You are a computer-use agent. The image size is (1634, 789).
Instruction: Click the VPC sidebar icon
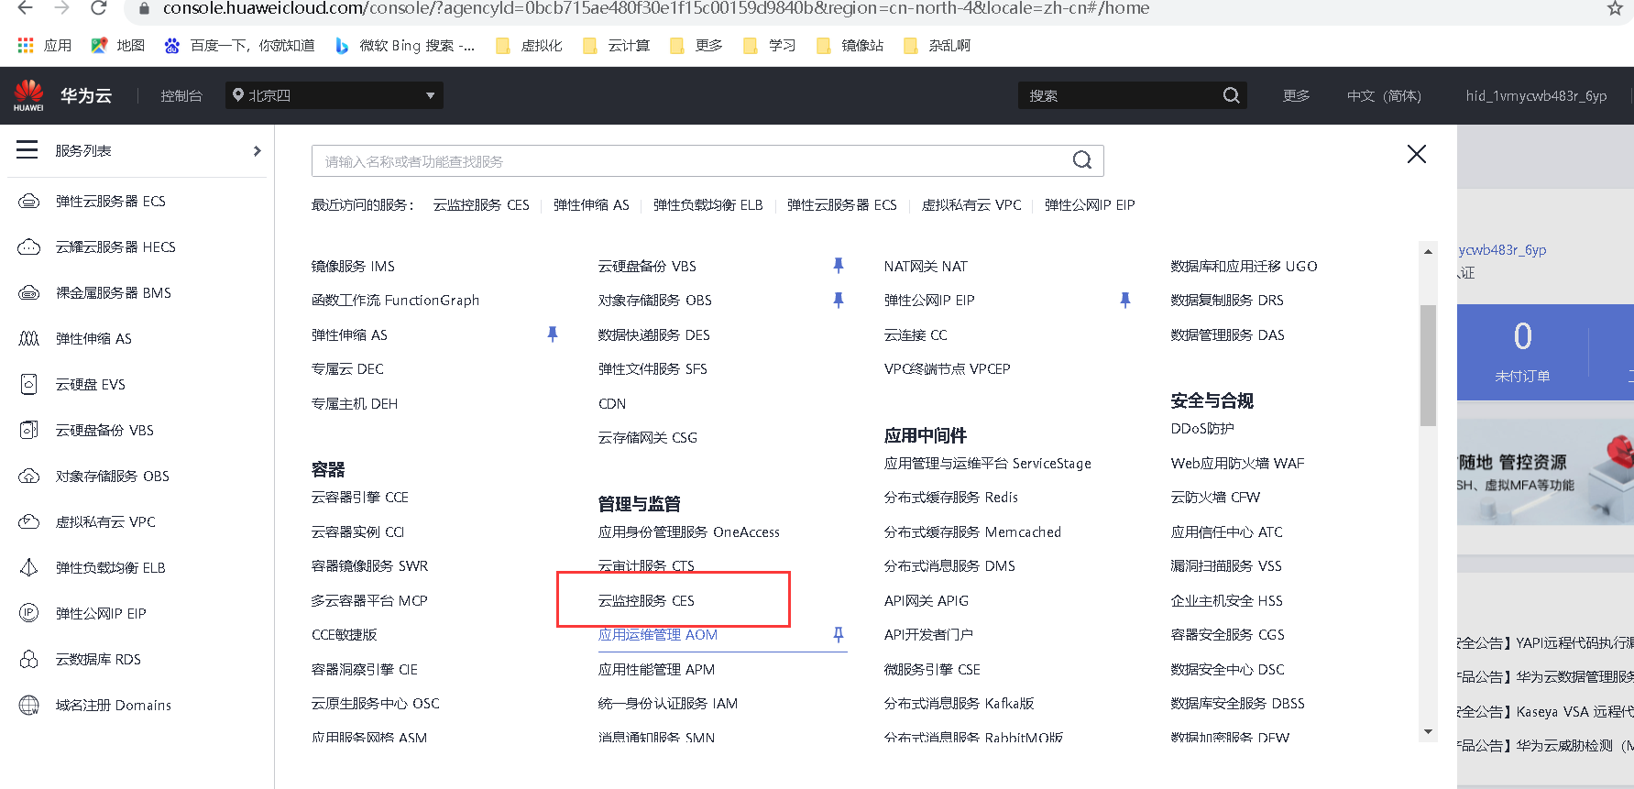pos(29,522)
